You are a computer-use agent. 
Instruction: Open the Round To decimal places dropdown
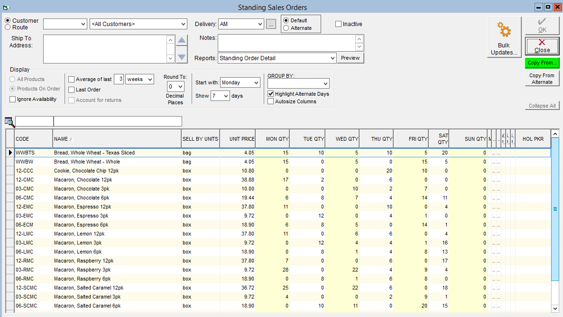(x=181, y=86)
